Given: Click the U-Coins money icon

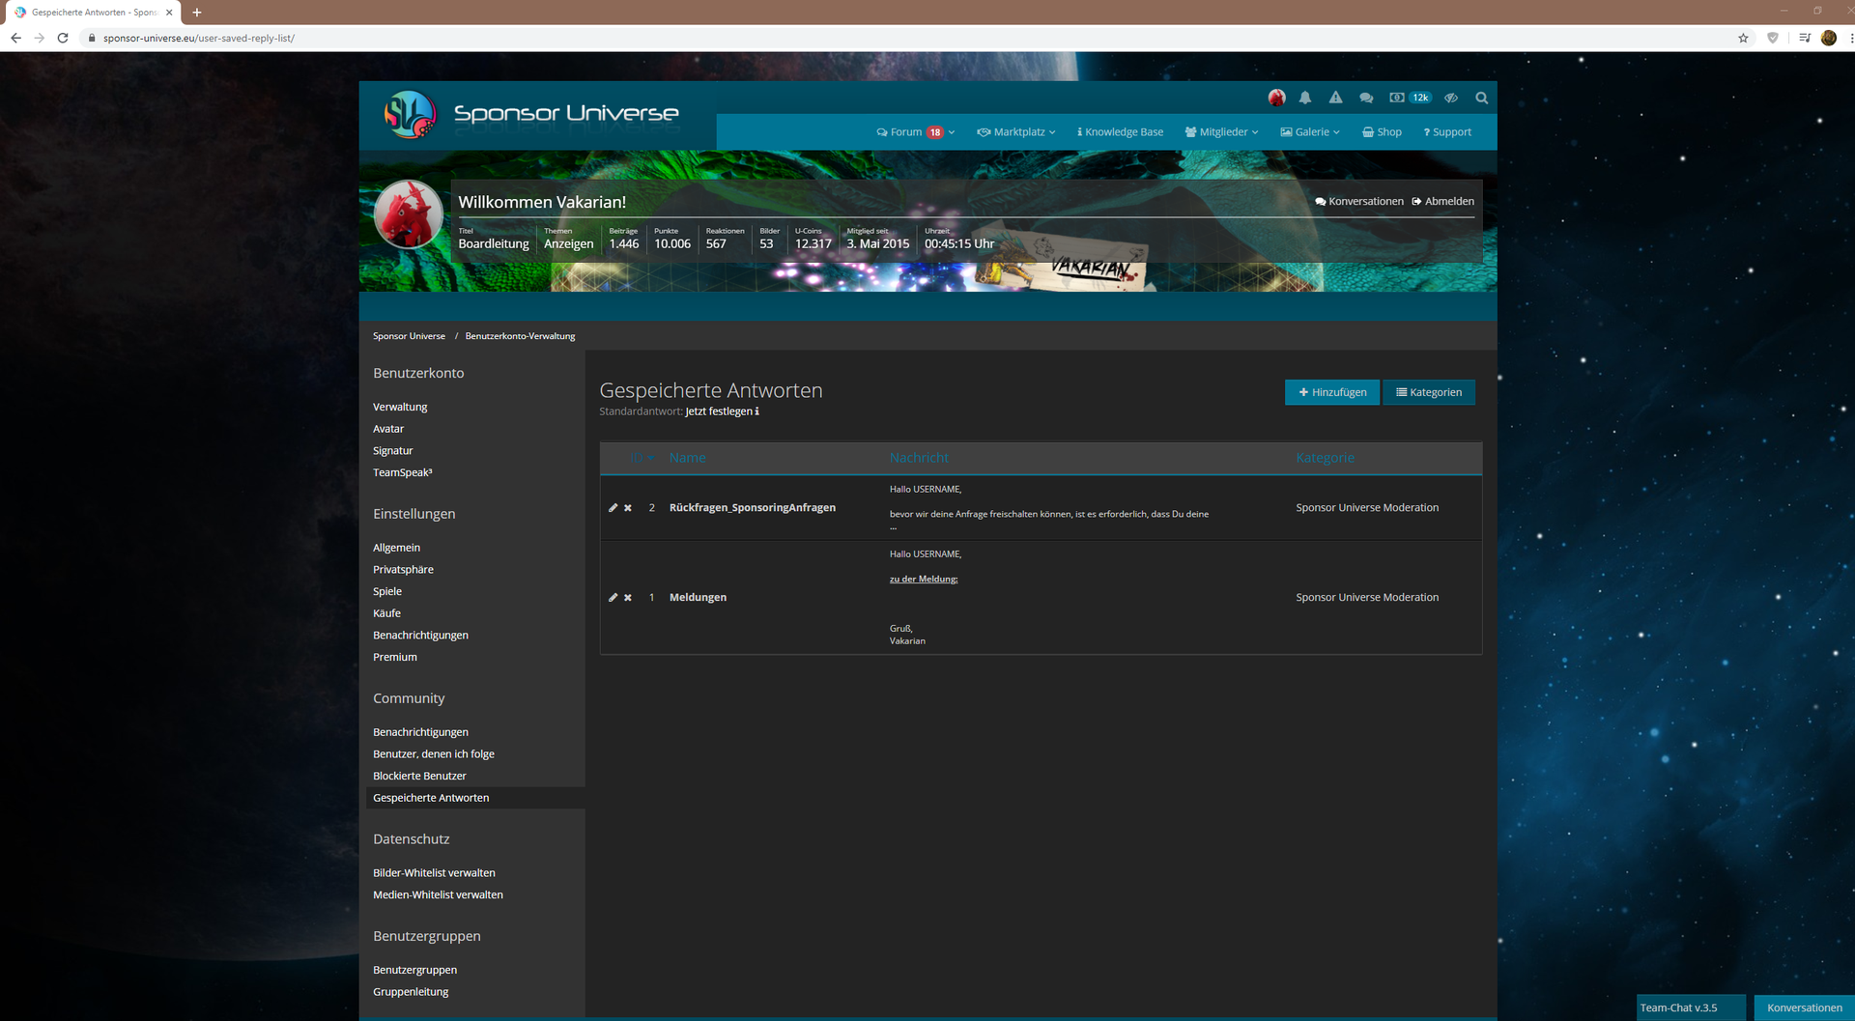Looking at the screenshot, I should 1397,98.
